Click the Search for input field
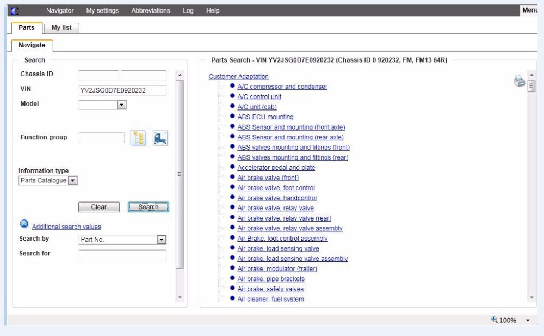The height and width of the screenshot is (336, 544). (122, 255)
